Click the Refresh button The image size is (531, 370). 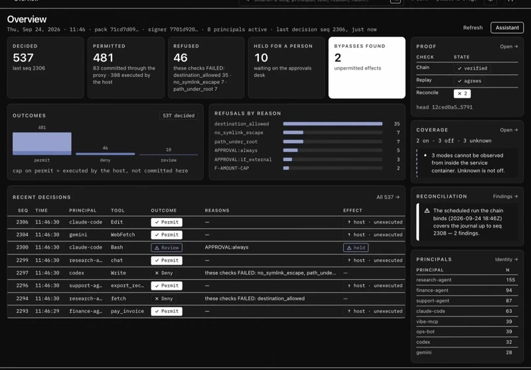(473, 28)
